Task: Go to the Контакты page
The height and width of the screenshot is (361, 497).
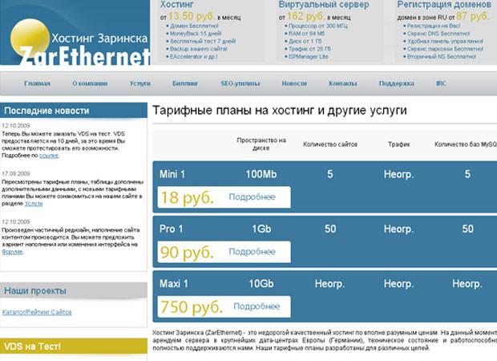Action: pos(342,83)
